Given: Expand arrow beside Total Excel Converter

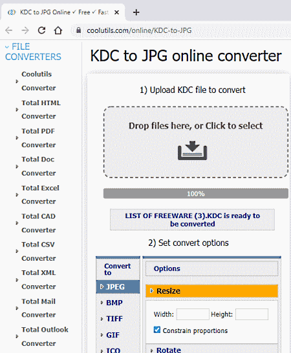Looking at the screenshot, I should [17, 195].
